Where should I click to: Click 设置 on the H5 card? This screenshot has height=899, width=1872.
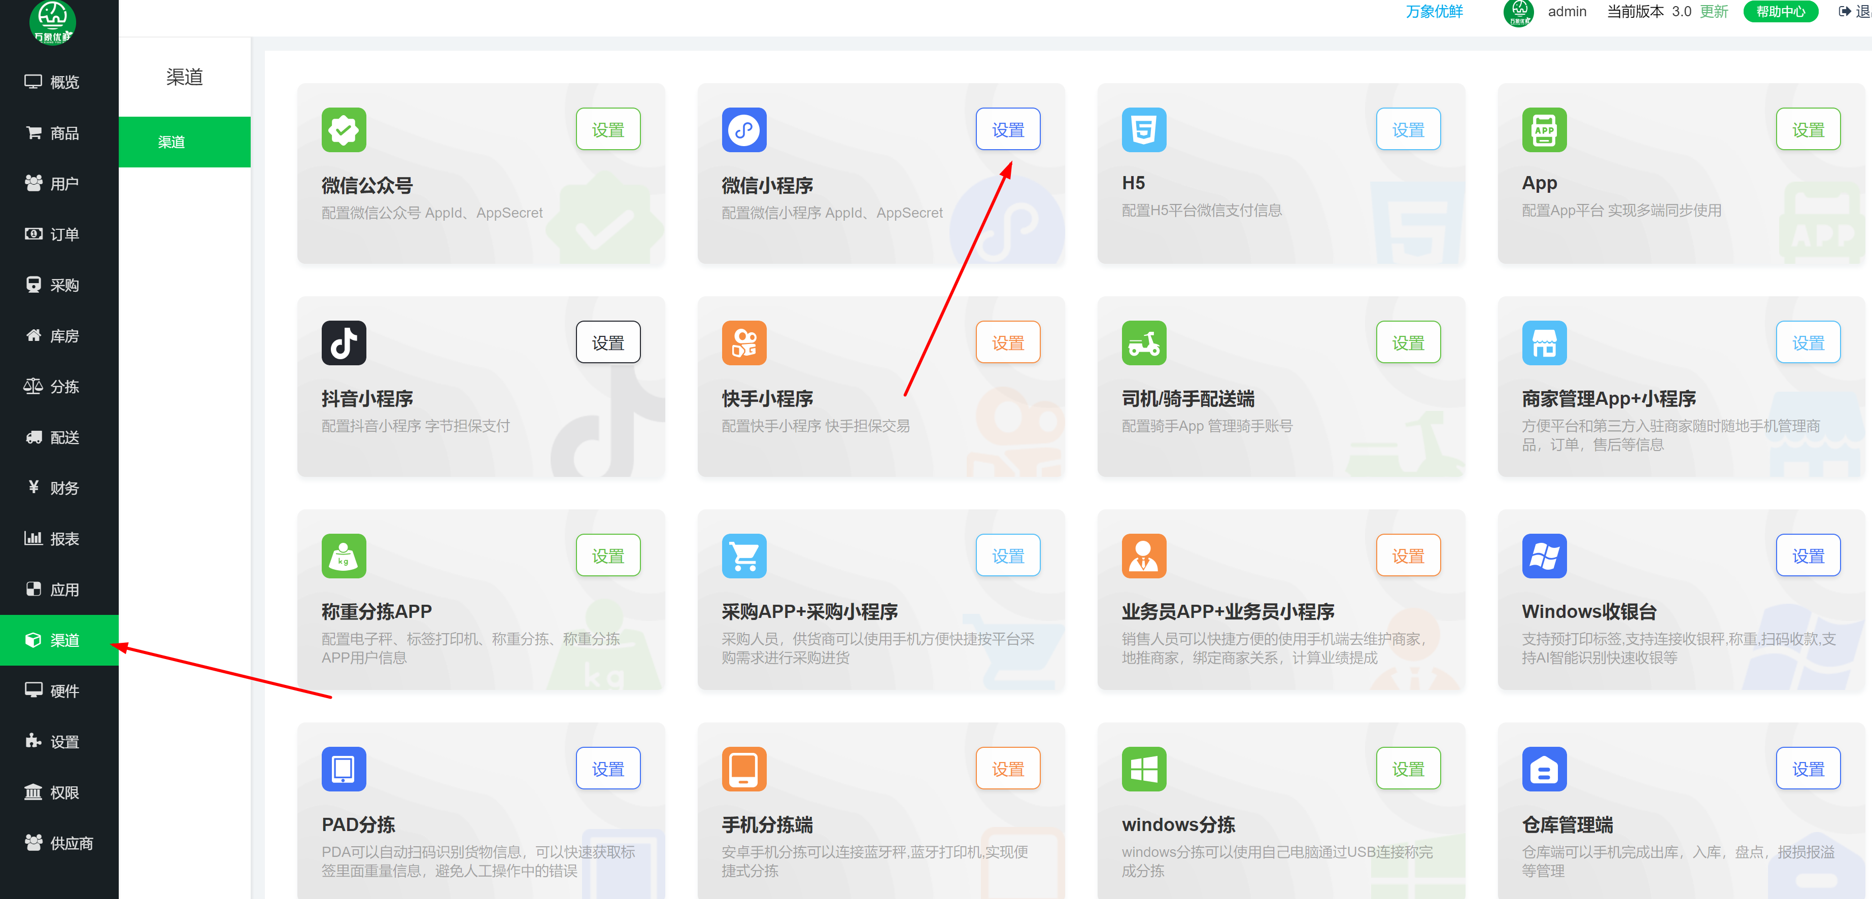1408,129
